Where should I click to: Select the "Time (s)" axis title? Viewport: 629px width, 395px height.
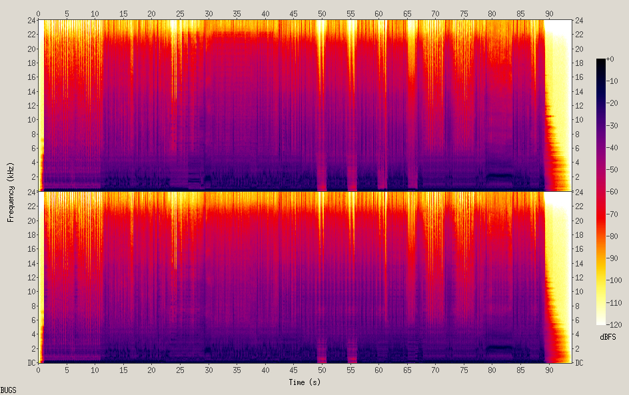[x=305, y=382]
